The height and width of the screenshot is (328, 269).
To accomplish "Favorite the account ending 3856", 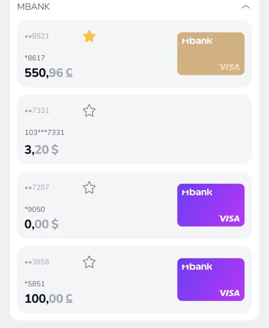I will 89,262.
